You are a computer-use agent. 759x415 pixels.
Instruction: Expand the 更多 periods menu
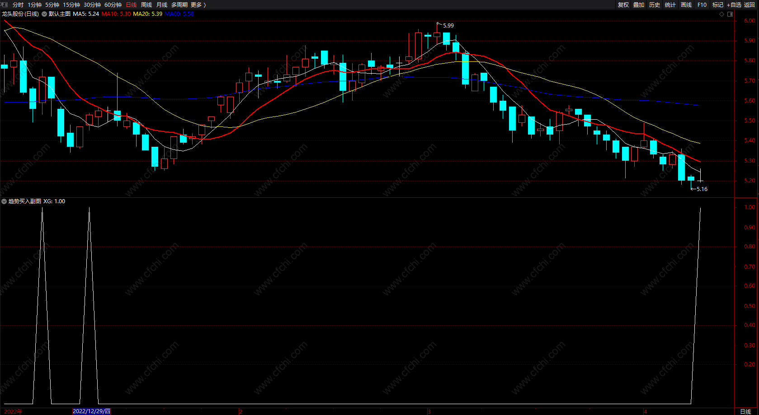click(x=198, y=5)
